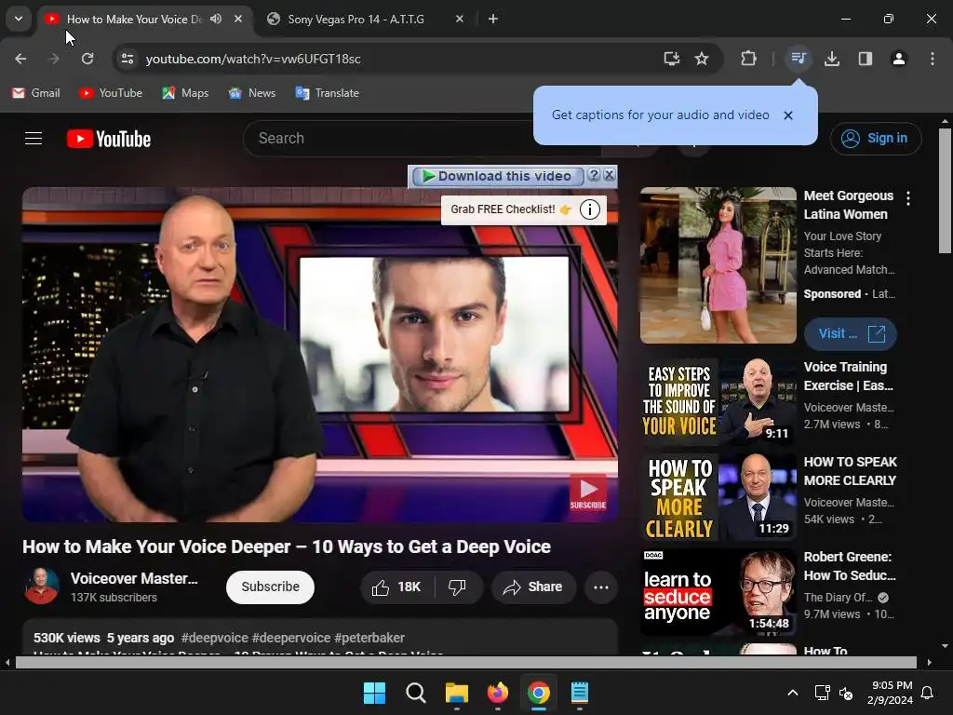
Task: Open the Extensions puzzle icon
Action: 749,59
